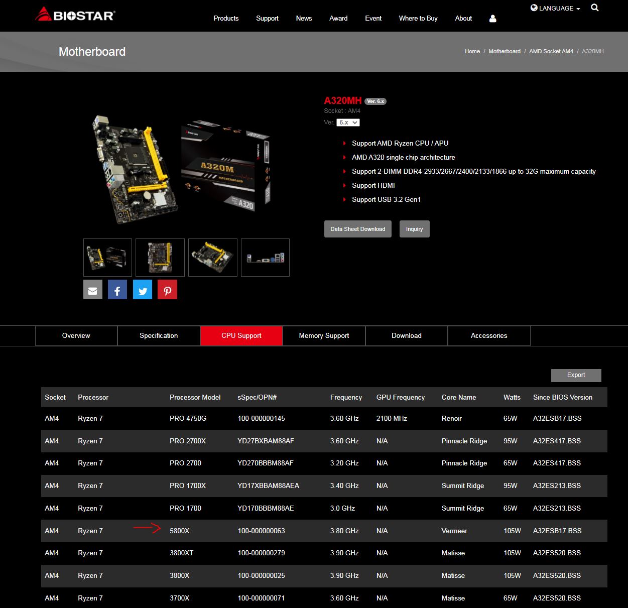Screen dimensions: 628x608
Task: Click OPN 100-000000279
Action: pyautogui.click(x=261, y=553)
